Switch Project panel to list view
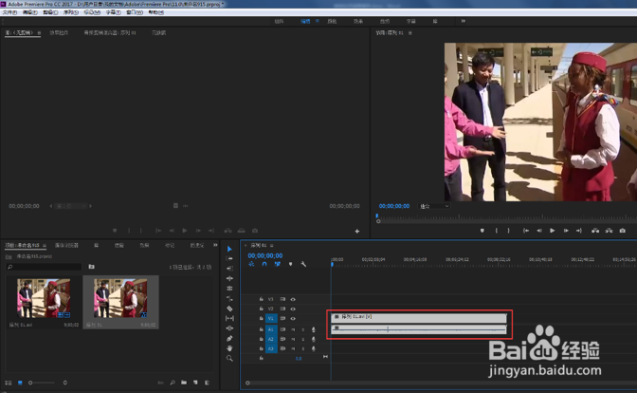The image size is (637, 393). coord(9,383)
